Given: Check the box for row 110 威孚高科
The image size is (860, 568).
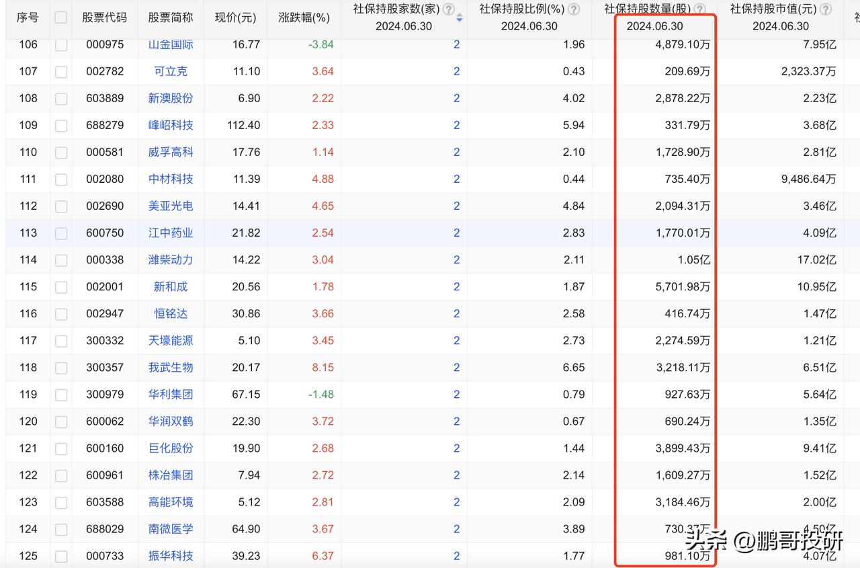Looking at the screenshot, I should tap(61, 152).
